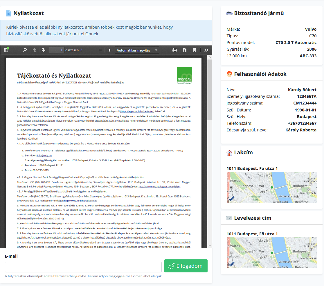Click the Levelezési cím map thumbnail
Screen dimensions: 324x286
[271, 253]
